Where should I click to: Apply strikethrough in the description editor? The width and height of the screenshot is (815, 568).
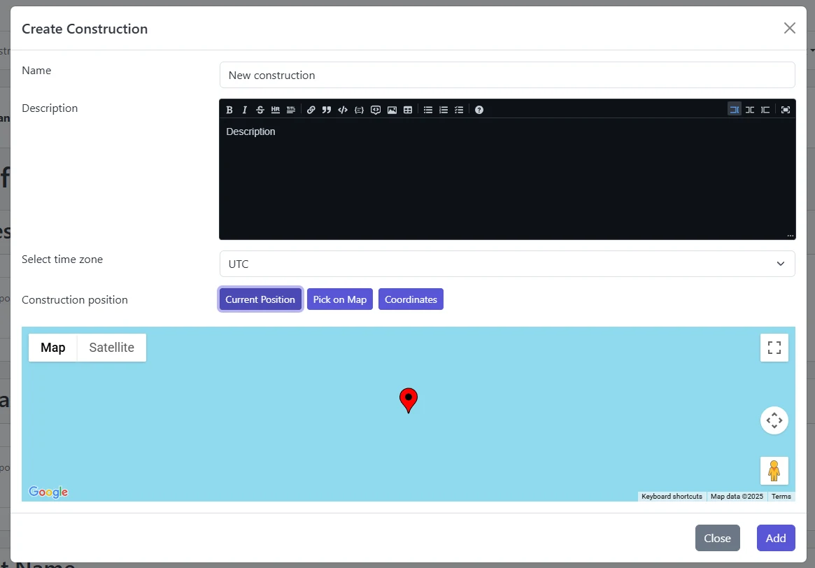coord(260,109)
